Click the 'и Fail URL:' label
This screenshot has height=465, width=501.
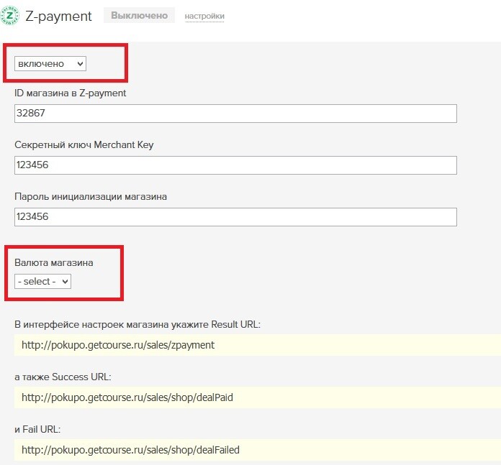[37, 429]
